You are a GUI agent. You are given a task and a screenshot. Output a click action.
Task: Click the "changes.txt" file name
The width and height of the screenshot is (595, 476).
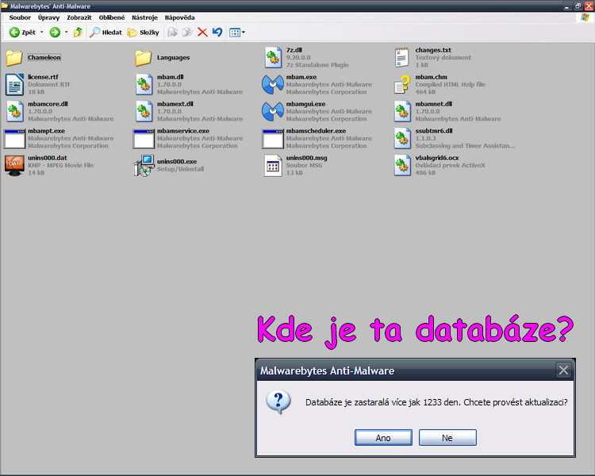point(433,50)
